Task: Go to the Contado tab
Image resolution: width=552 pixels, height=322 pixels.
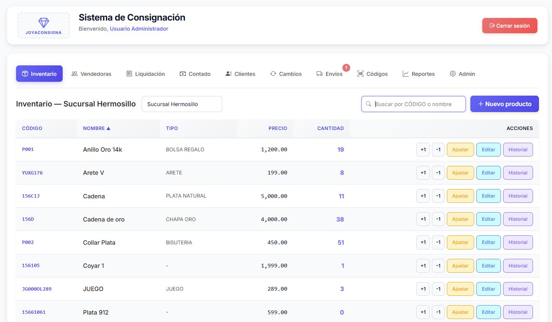Action: tap(195, 74)
